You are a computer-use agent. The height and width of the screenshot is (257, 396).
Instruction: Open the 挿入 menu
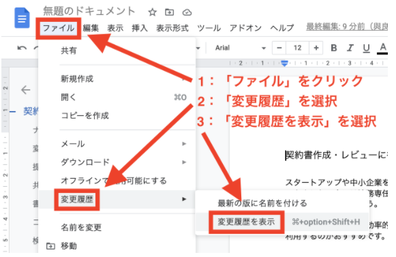[140, 28]
